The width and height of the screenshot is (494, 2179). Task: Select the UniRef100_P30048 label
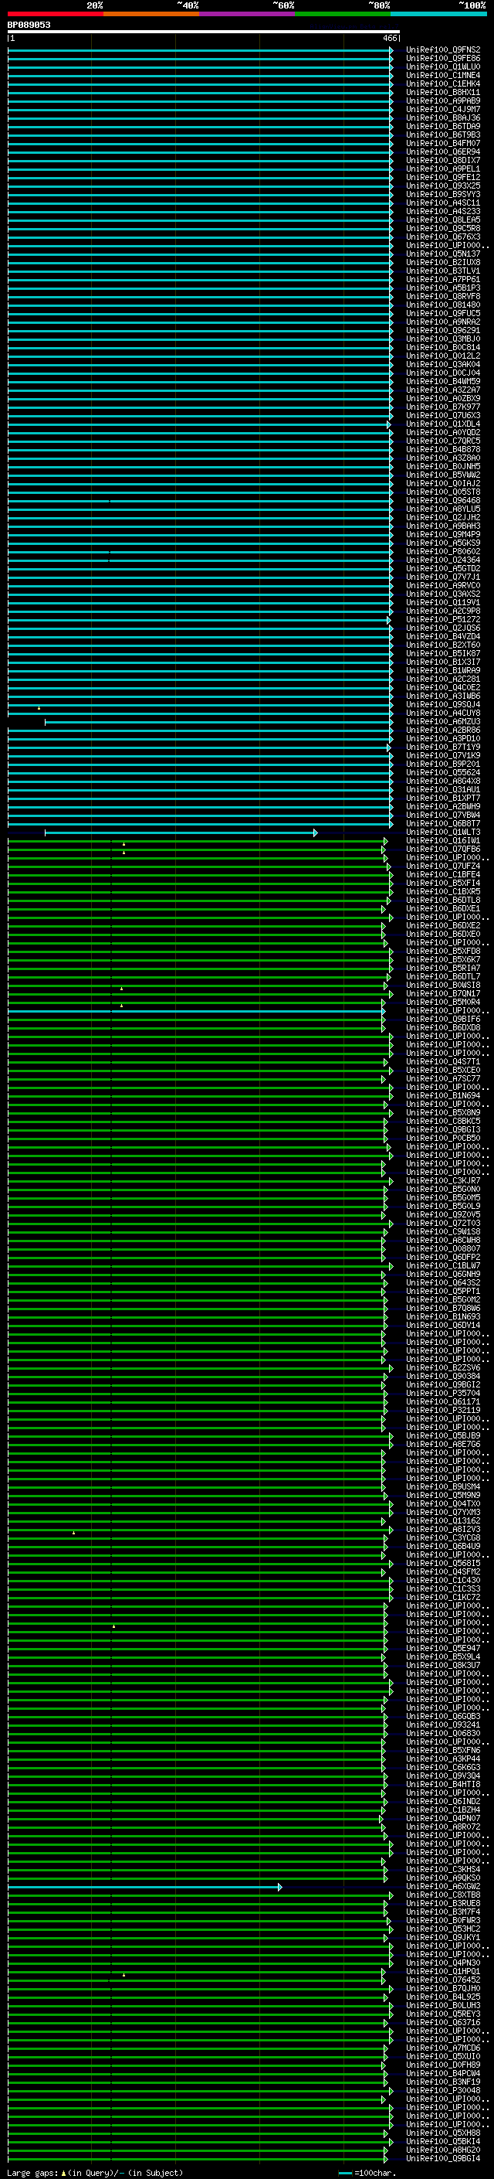442,2091
